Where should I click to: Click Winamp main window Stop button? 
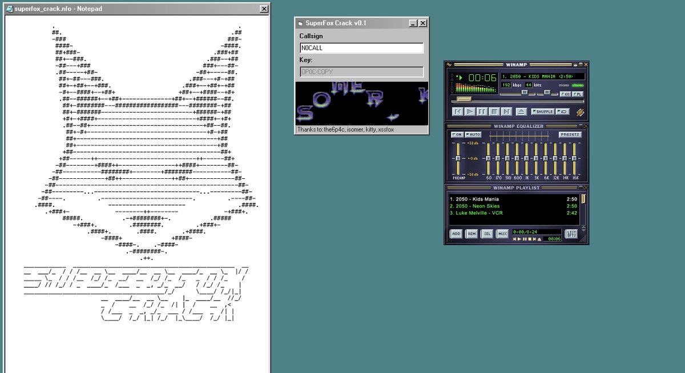coord(494,111)
